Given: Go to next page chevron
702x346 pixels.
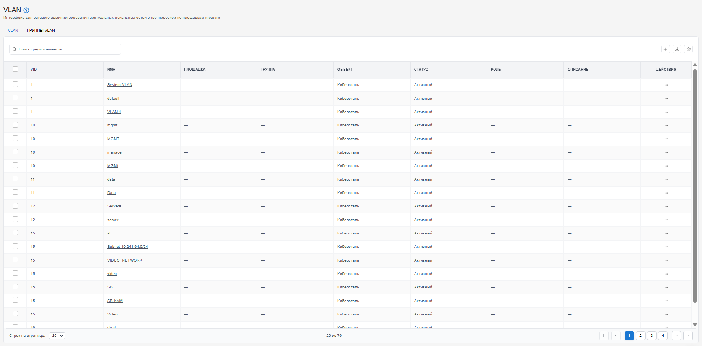Looking at the screenshot, I should [x=676, y=336].
